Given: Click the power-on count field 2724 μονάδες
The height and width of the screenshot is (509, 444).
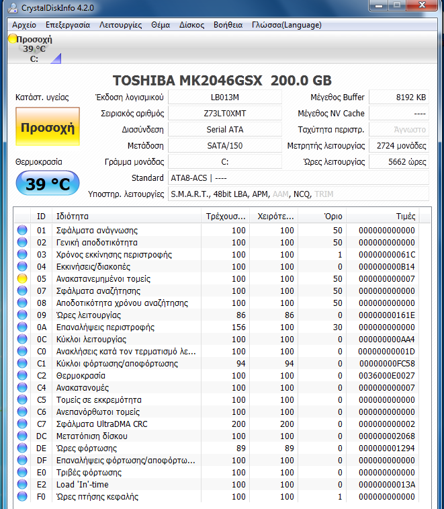Looking at the screenshot, I should pyautogui.click(x=399, y=145).
